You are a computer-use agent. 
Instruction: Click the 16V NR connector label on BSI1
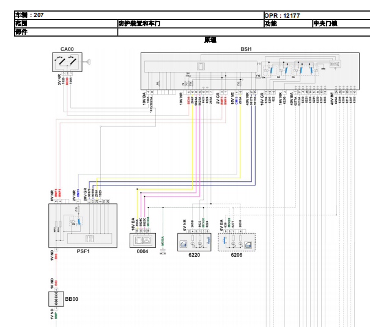(280, 98)
